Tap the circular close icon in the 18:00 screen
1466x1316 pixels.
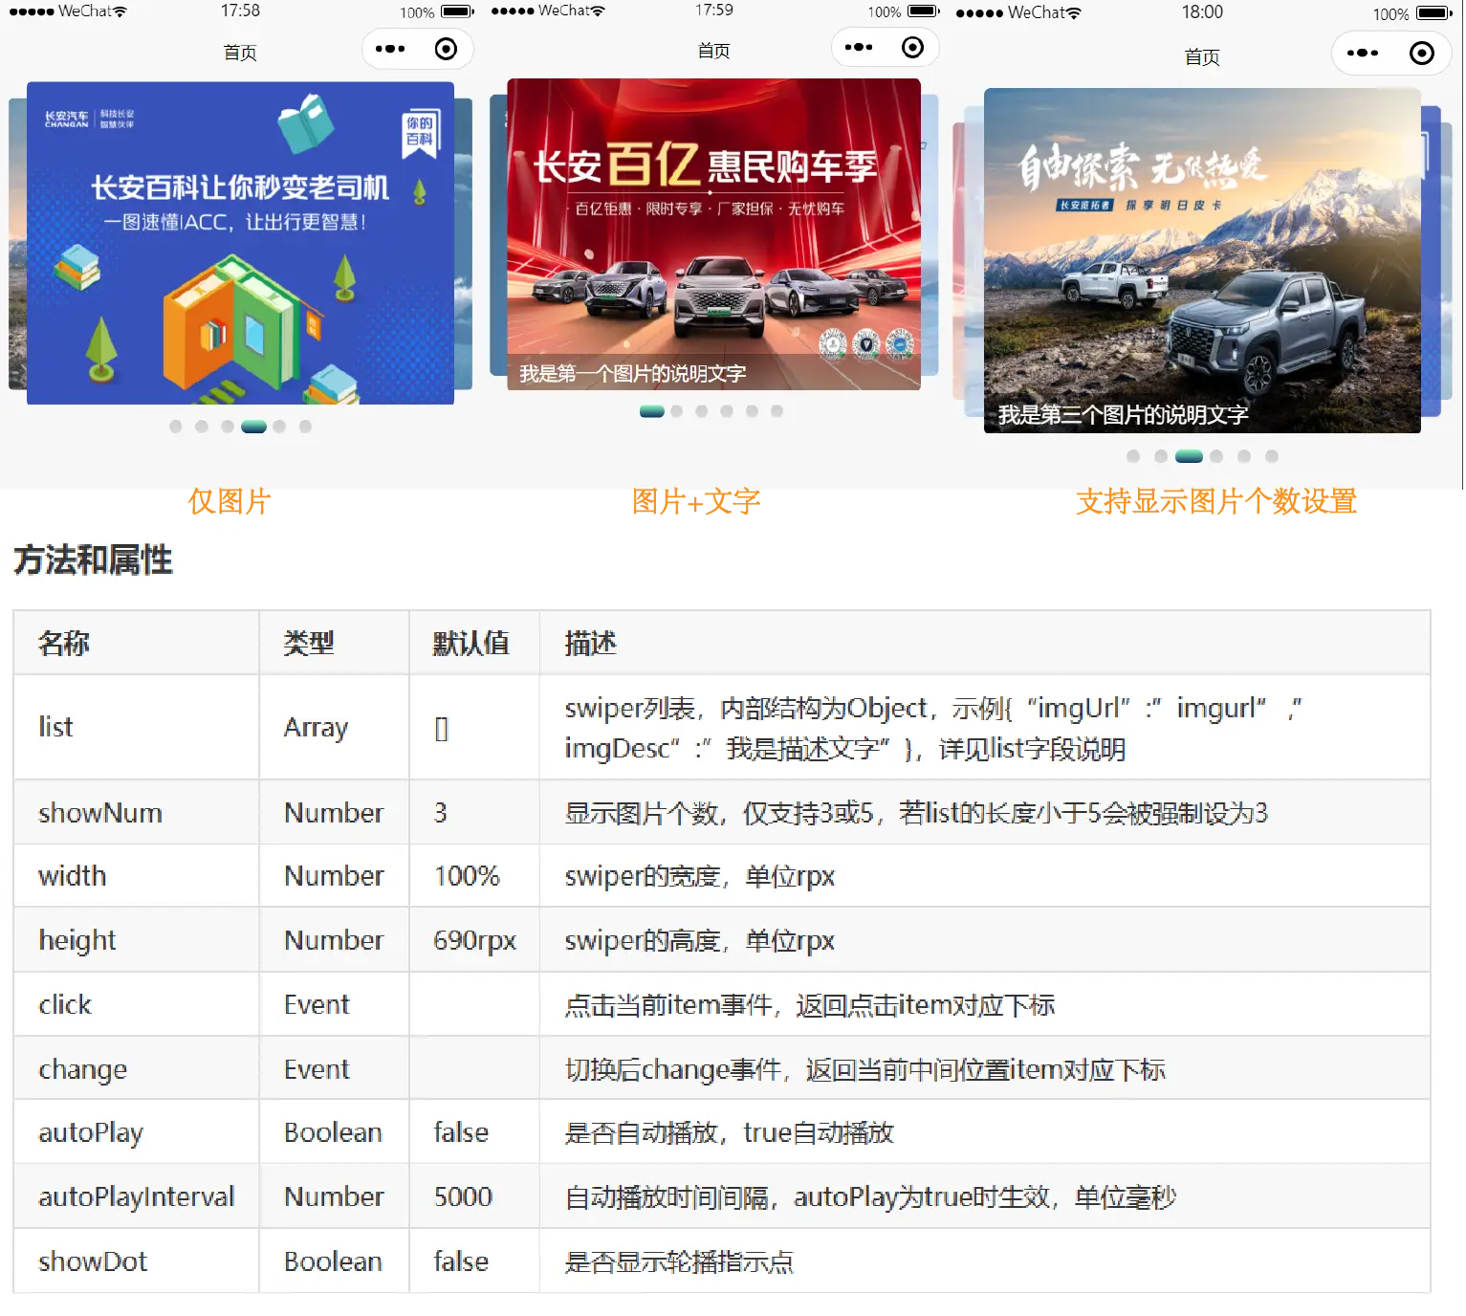click(1422, 53)
